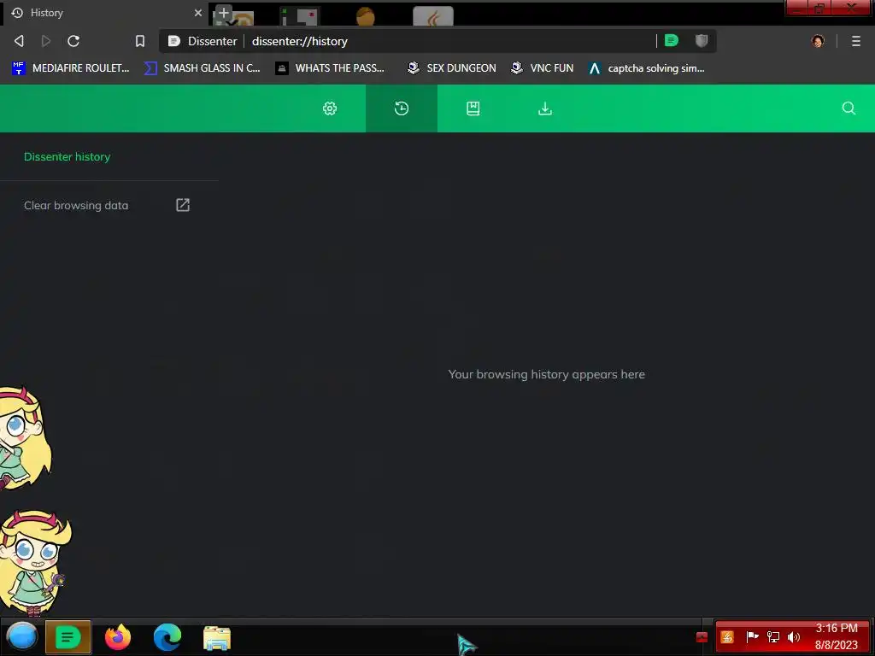Screen dimensions: 875x656
Task: Open the volume speaker tray icon
Action: click(794, 637)
